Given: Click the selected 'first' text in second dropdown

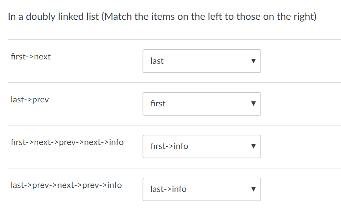Looking at the screenshot, I should (x=158, y=104).
